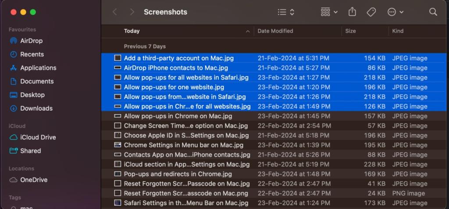
Task: Go back with the left chevron
Action: (114, 12)
